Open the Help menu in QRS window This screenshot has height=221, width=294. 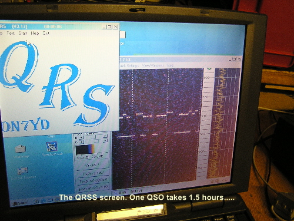[x=35, y=33]
